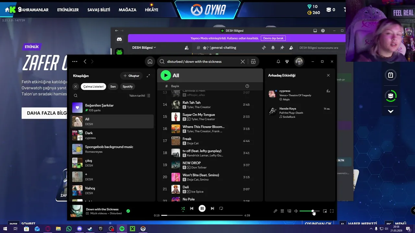Image resolution: width=415 pixels, height=233 pixels.
Task: Enter Spotify fullscreen mode icon
Action: point(332,211)
